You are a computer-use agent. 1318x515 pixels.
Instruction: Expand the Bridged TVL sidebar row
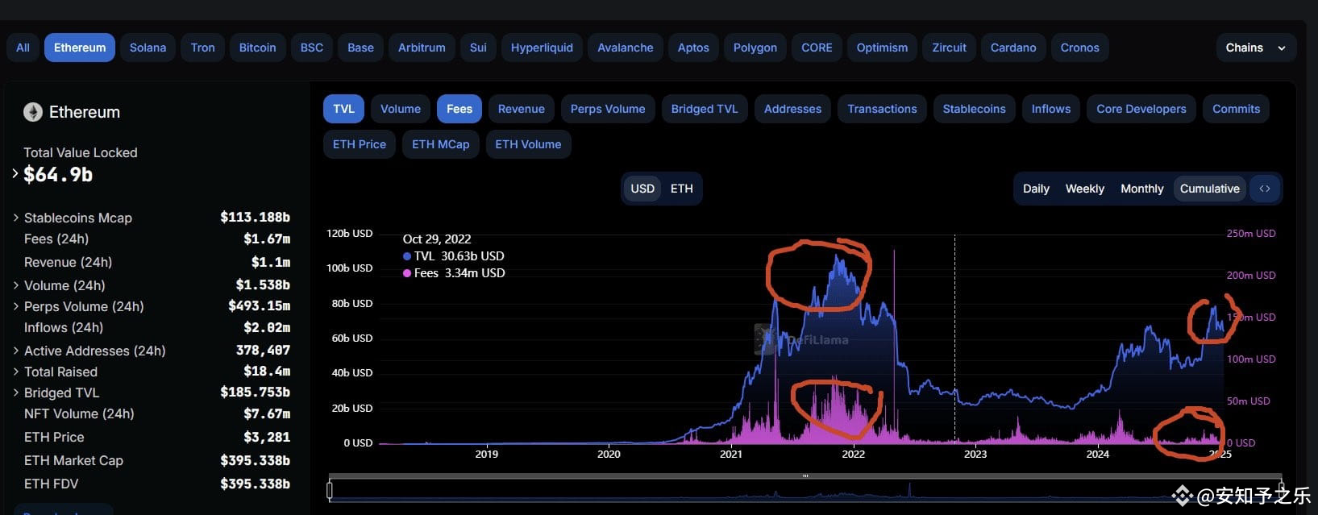pos(16,392)
